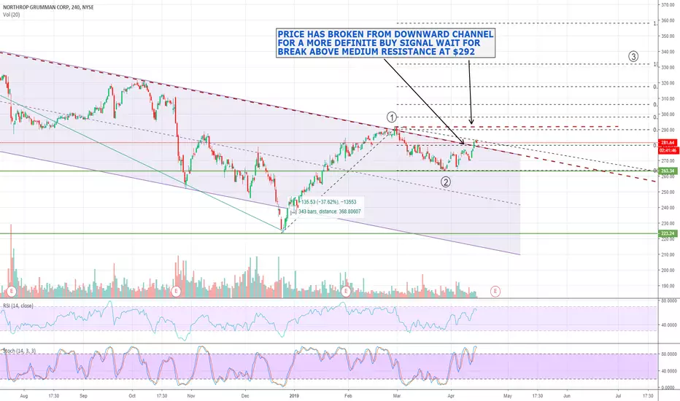Click the earnings E marker near August
The height and width of the screenshot is (401, 680).
(11, 292)
